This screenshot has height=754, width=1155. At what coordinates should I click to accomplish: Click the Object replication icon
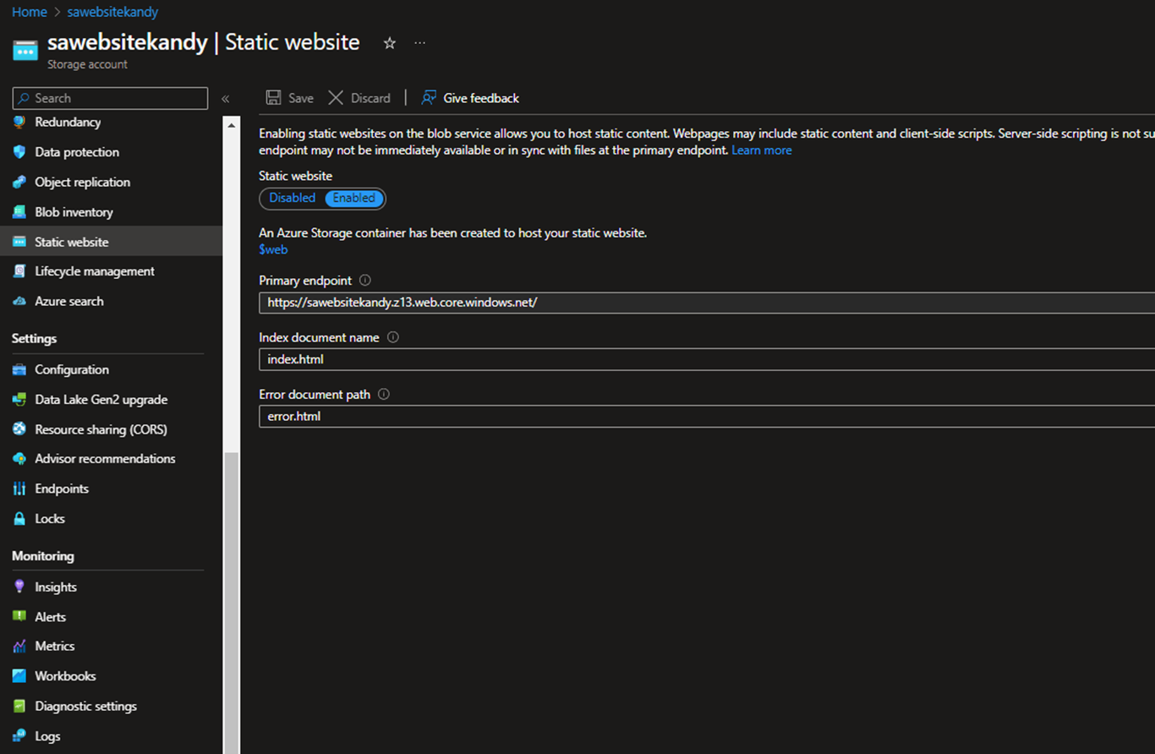(19, 182)
